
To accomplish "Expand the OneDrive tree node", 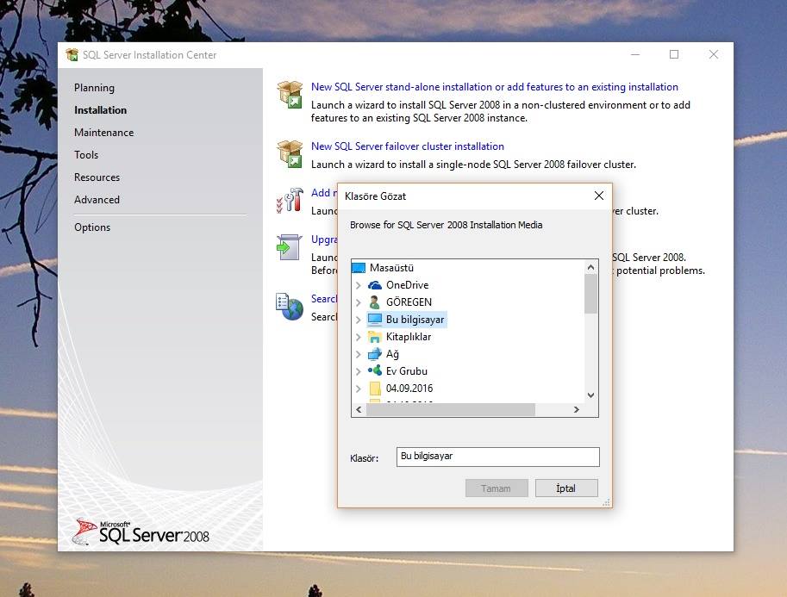I will pos(359,285).
